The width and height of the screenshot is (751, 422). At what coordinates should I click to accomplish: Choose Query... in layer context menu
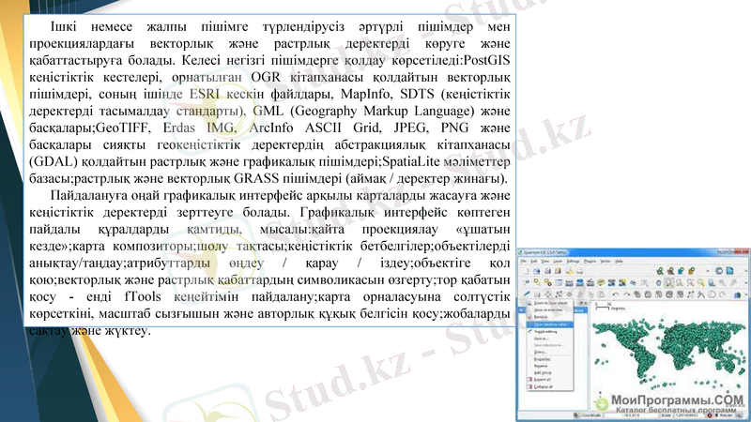[549, 352]
